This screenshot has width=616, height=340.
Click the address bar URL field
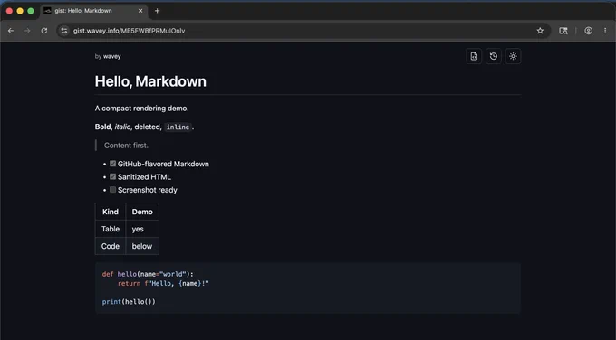[x=303, y=31]
